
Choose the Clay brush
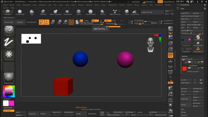(x=32, y=12)
